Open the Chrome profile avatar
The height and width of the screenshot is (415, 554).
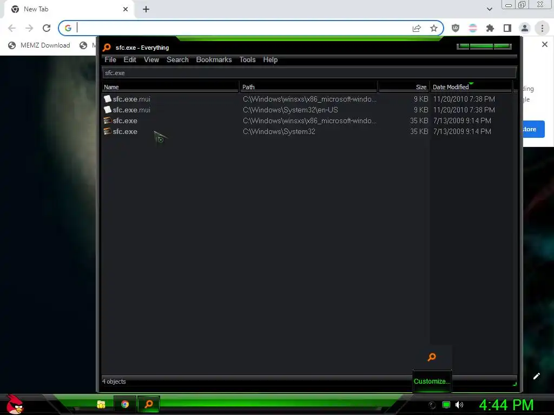coord(525,28)
